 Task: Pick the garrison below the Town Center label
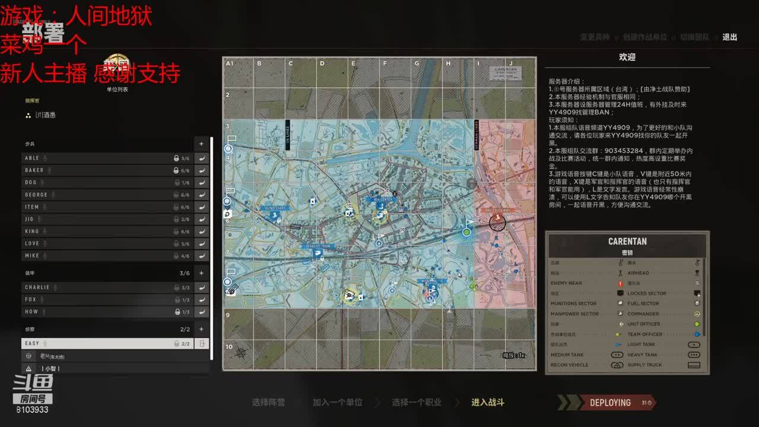coord(379,215)
